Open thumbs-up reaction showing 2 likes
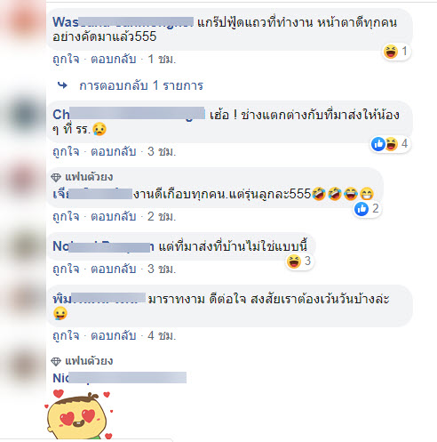This screenshot has width=437, height=442. point(367,209)
